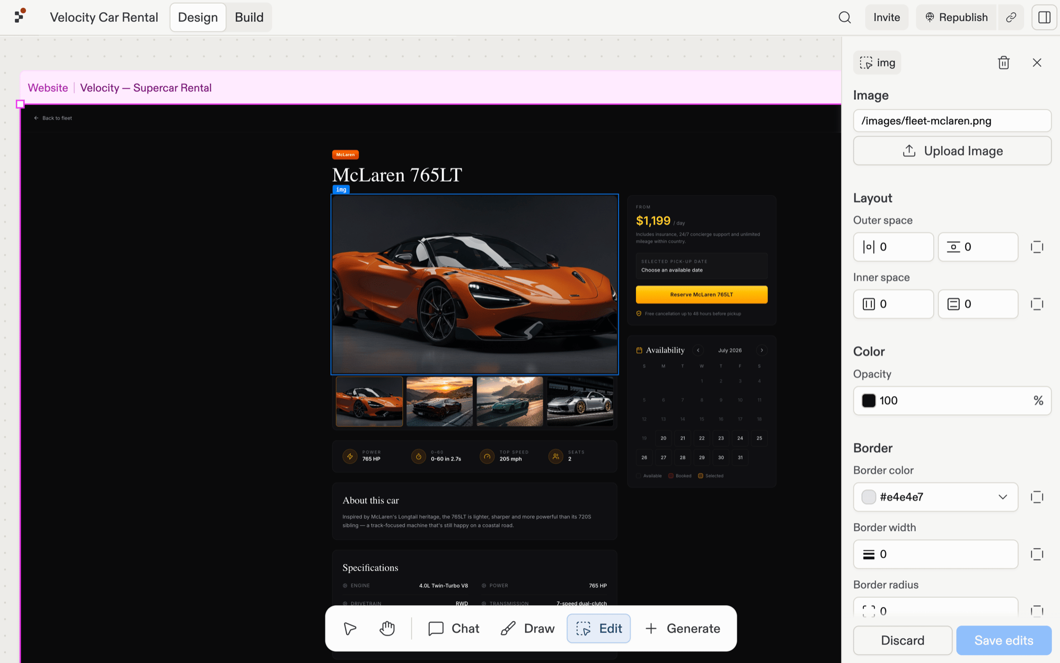Click Back to fleet link
Viewport: 1060px width, 663px height.
coord(53,118)
